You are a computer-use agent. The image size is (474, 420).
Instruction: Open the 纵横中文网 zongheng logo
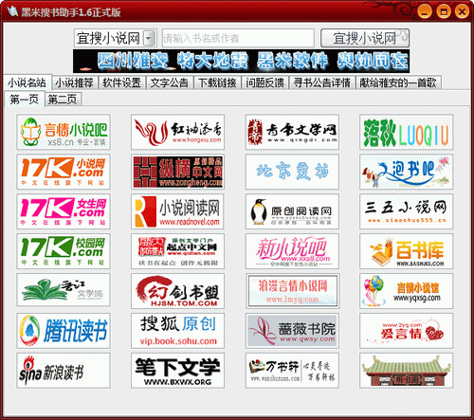[x=177, y=172]
